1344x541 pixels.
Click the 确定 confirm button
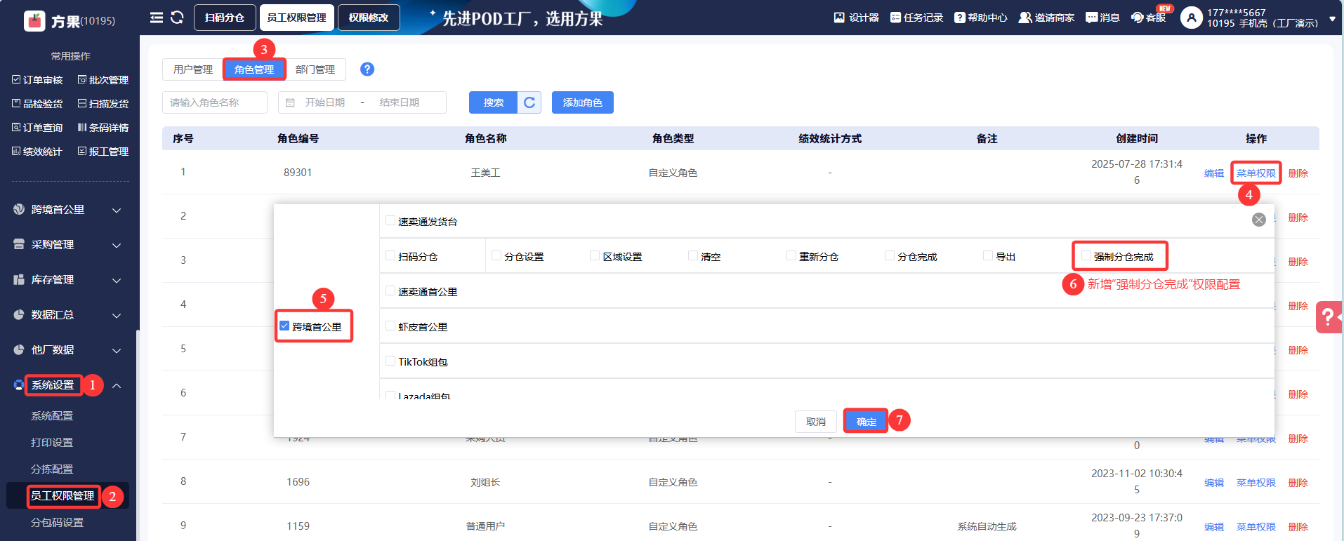866,421
